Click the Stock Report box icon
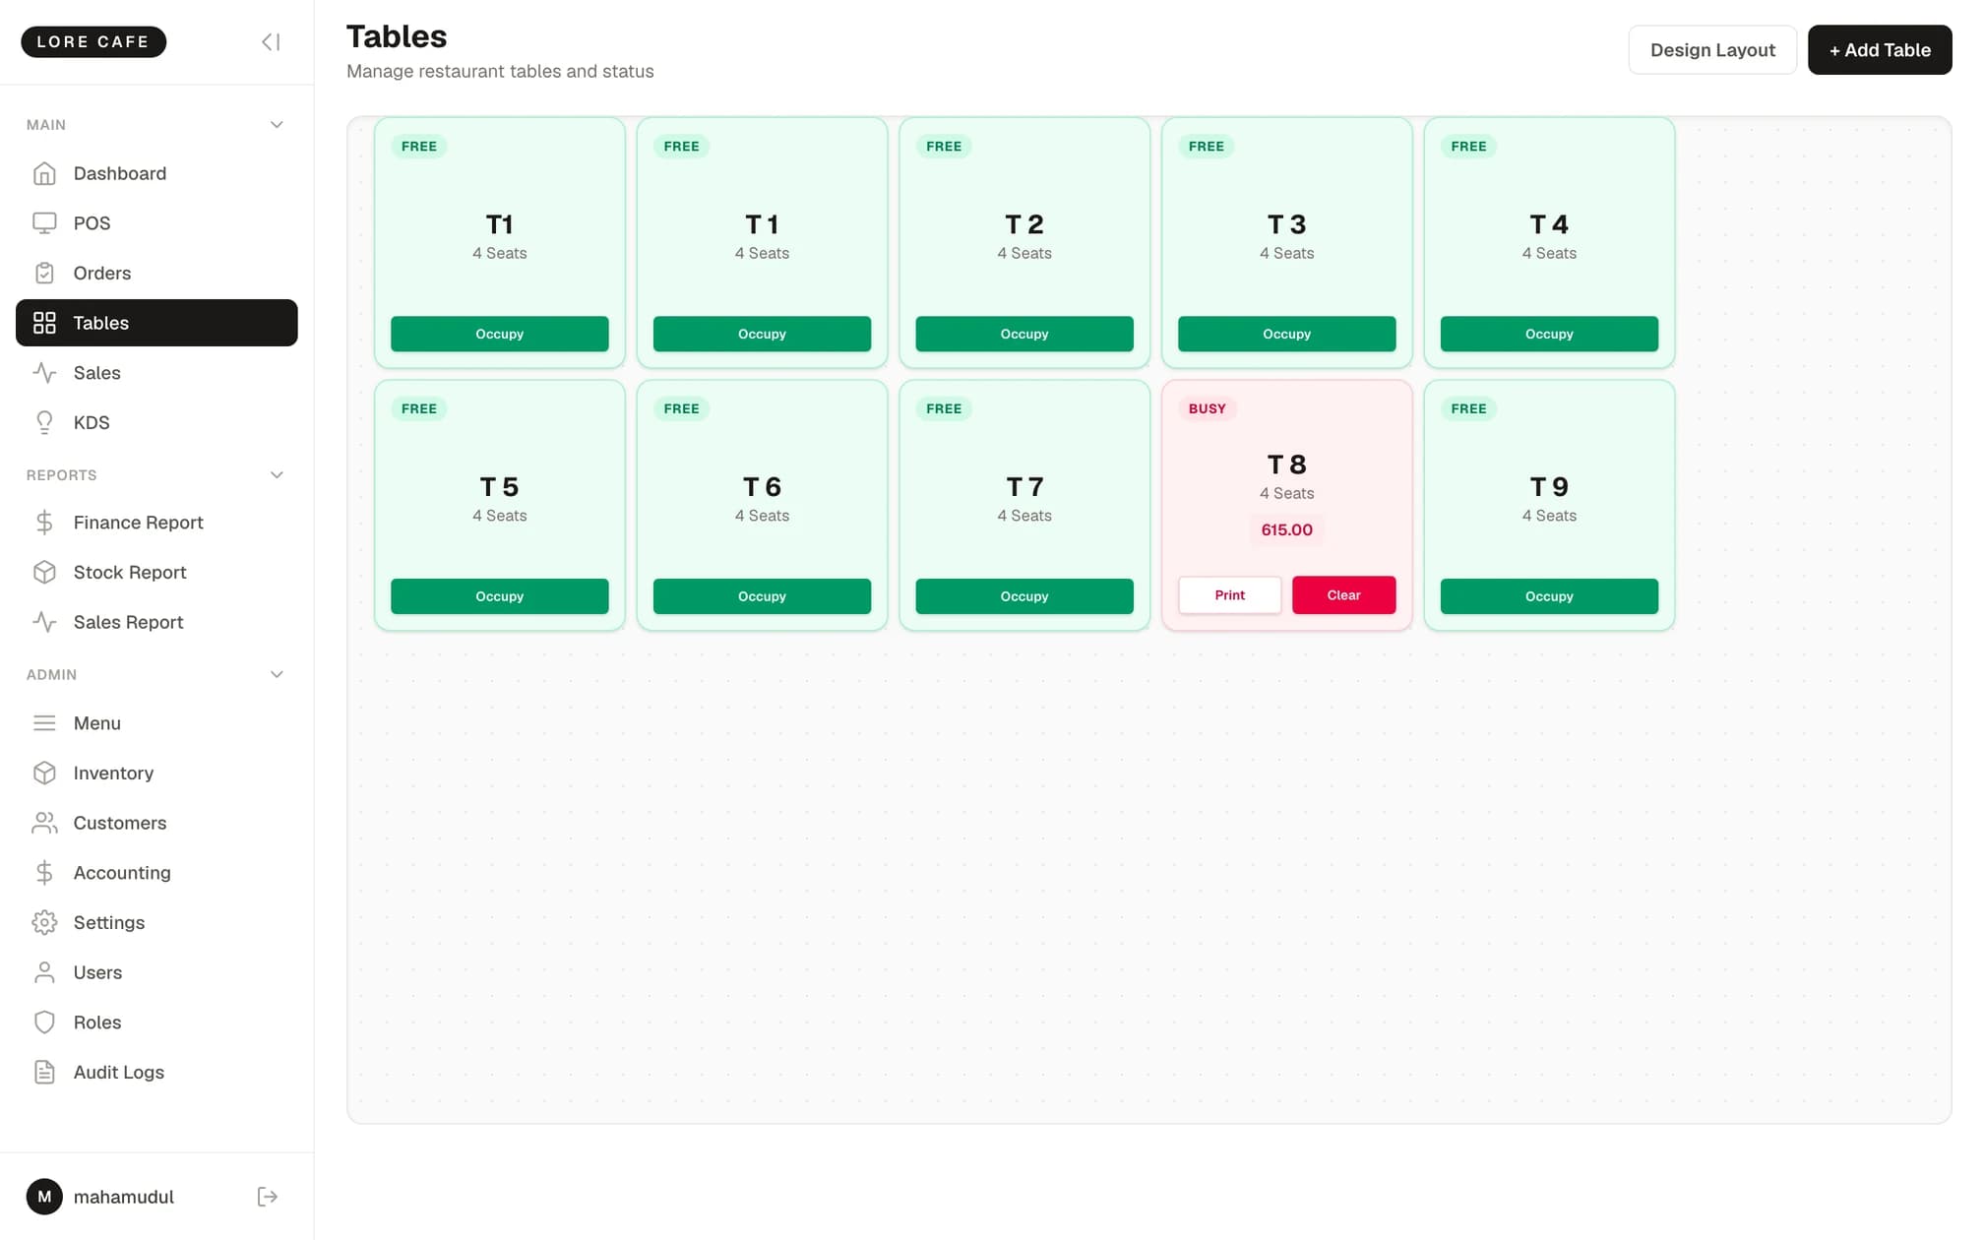This screenshot has height=1240, width=1984. [44, 572]
